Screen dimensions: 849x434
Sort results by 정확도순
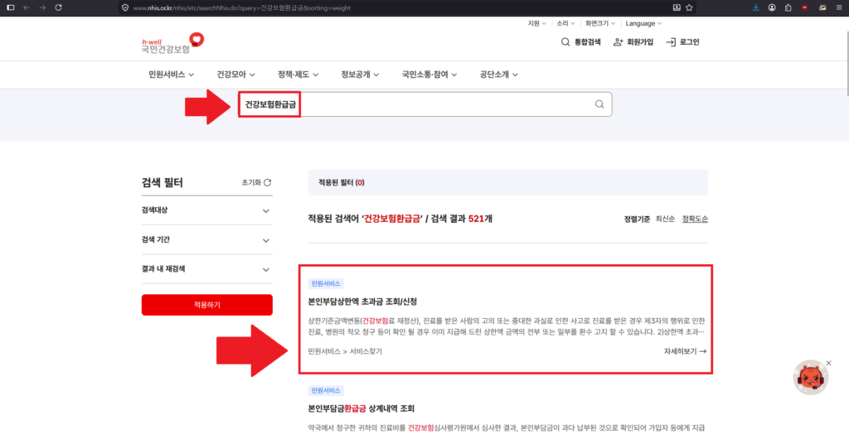(695, 219)
